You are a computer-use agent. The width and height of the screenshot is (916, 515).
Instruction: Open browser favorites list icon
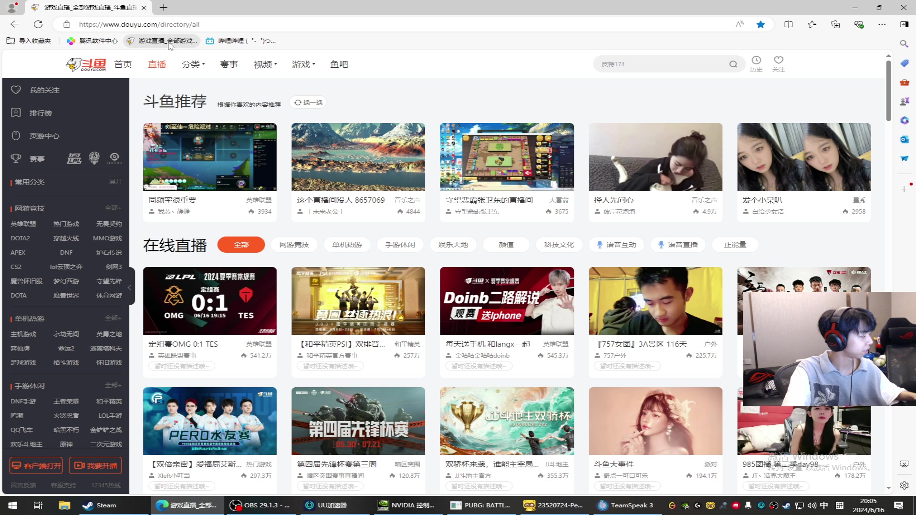click(812, 24)
